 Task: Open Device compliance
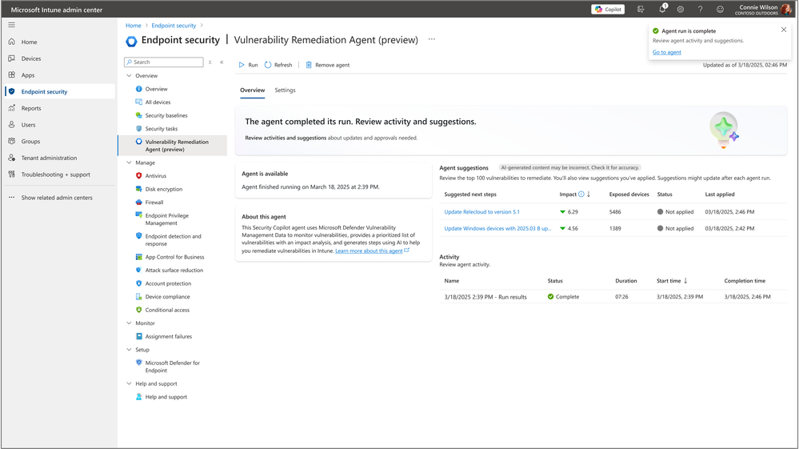point(167,297)
